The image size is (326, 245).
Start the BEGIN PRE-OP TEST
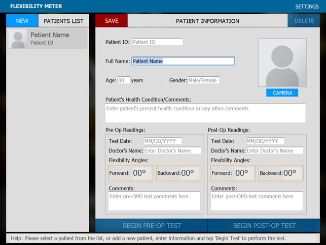[152, 225]
